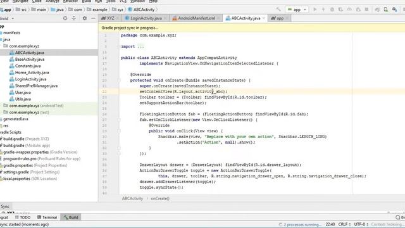405x228 pixels.
Task: Click Sync Project with Gradle Files icon
Action: click(377, 9)
